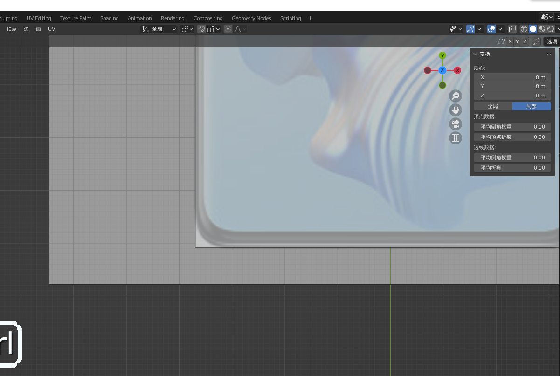Switch to the Shading workspace tab
560x376 pixels.
[x=109, y=18]
